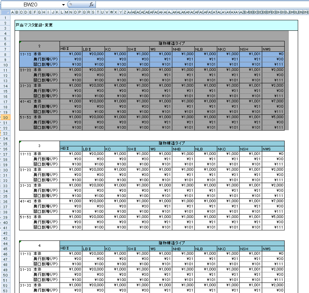Click the ¥30 cell in row 15
The width and height of the screenshot is (309, 293).
pos(273,91)
